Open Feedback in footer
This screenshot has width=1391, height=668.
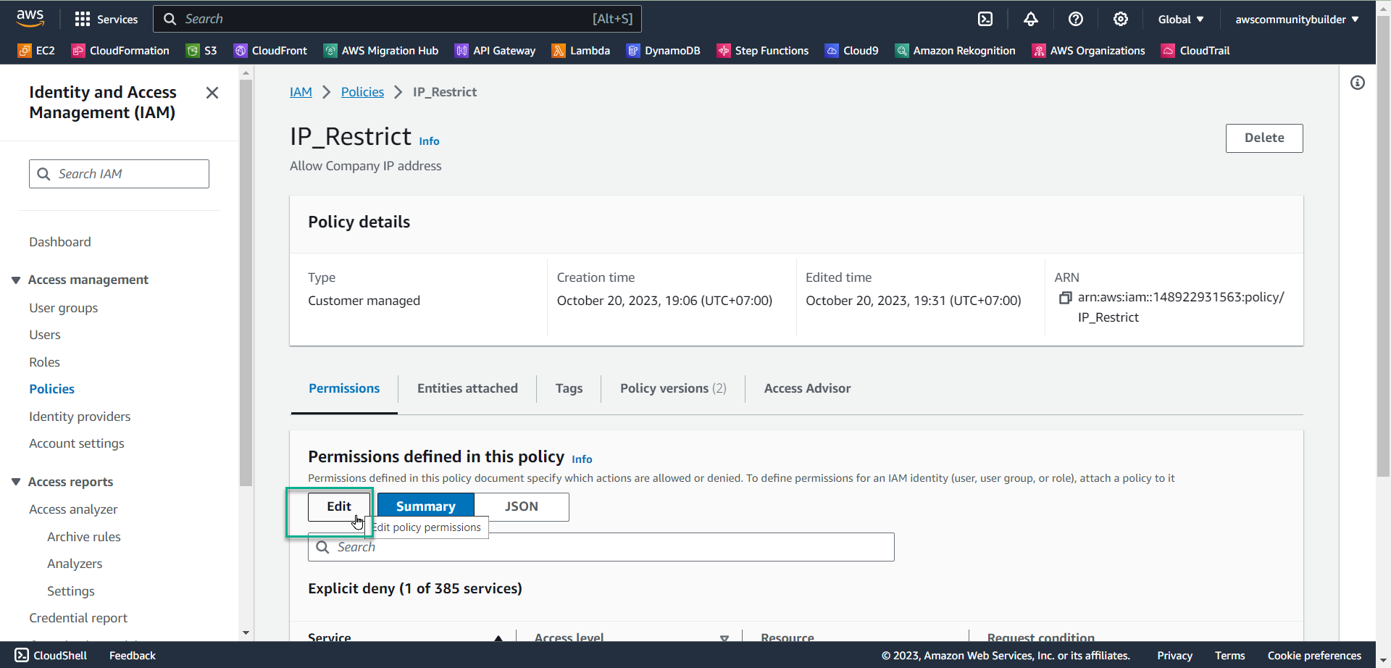[133, 656]
